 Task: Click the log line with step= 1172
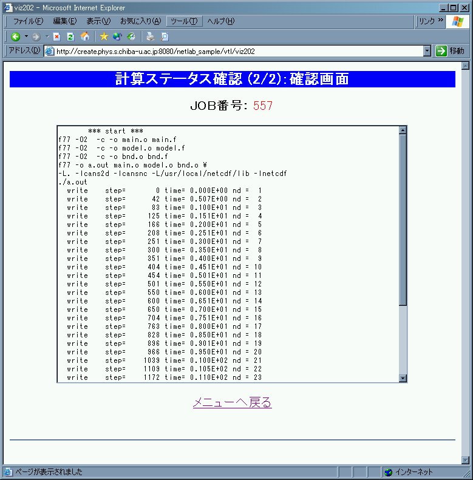(164, 377)
